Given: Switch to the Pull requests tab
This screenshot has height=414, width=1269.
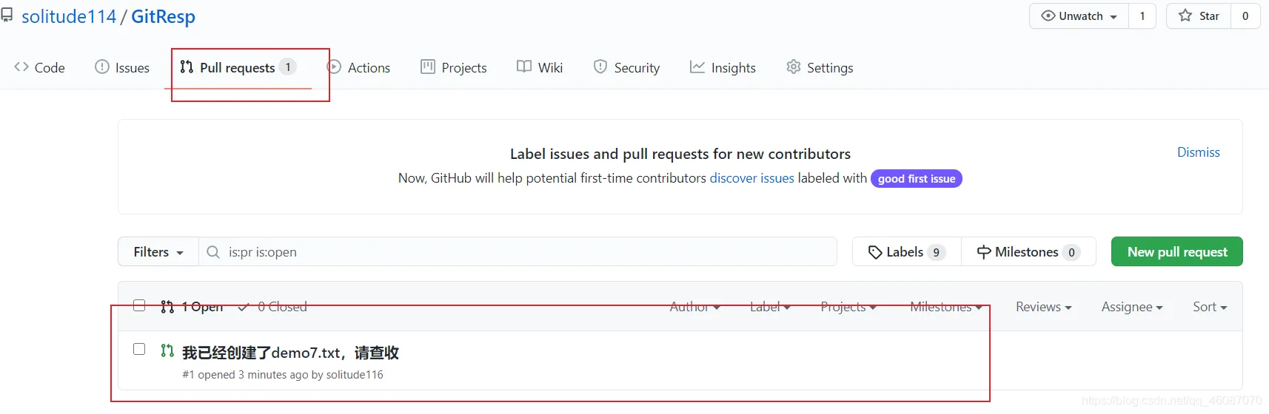Looking at the screenshot, I should [238, 68].
